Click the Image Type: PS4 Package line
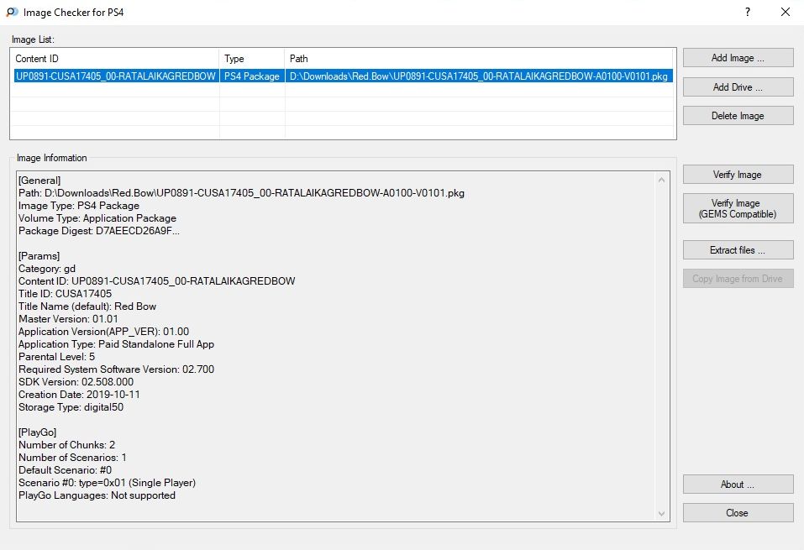The width and height of the screenshot is (804, 550). (x=79, y=206)
